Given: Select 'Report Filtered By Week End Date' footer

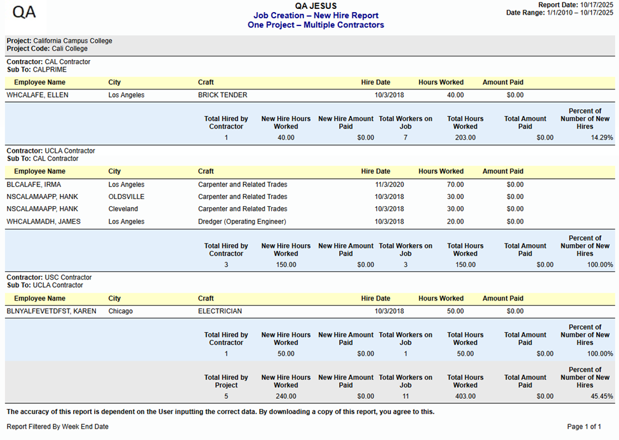Looking at the screenshot, I should pos(58,427).
